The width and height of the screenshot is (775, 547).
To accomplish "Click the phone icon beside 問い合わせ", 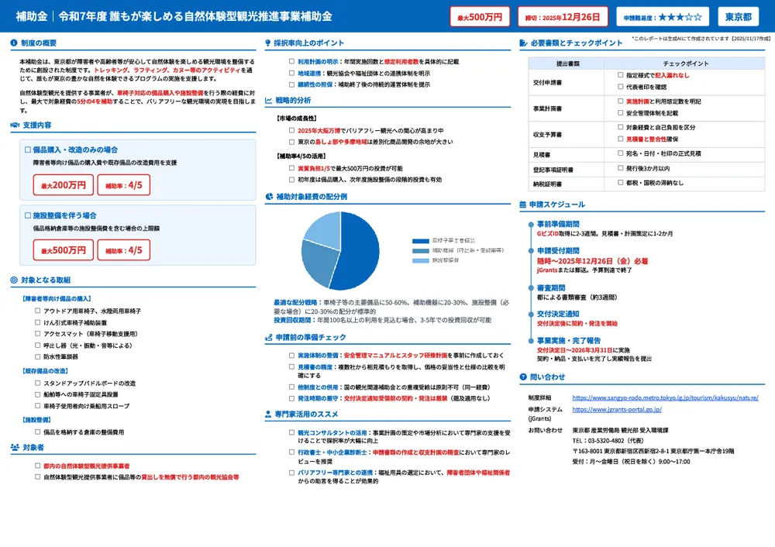I will [x=523, y=377].
